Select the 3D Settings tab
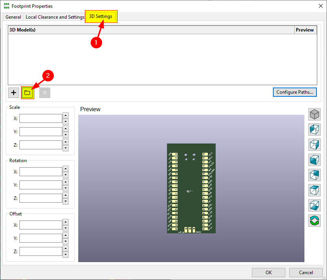The image size is (327, 280). [x=101, y=17]
